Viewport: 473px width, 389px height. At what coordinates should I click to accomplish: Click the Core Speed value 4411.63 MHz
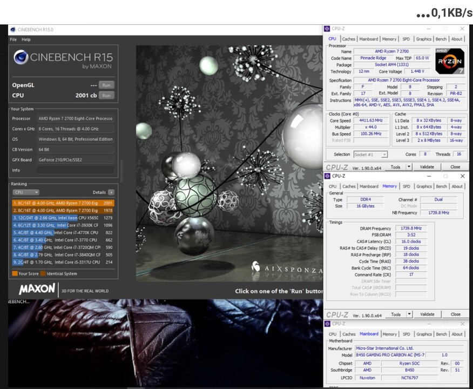coord(371,120)
